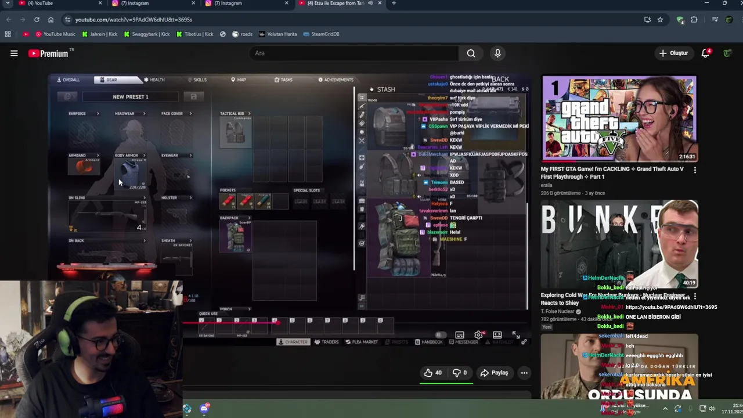Image resolution: width=743 pixels, height=418 pixels.
Task: Open options menu for GTA video
Action: (x=695, y=170)
